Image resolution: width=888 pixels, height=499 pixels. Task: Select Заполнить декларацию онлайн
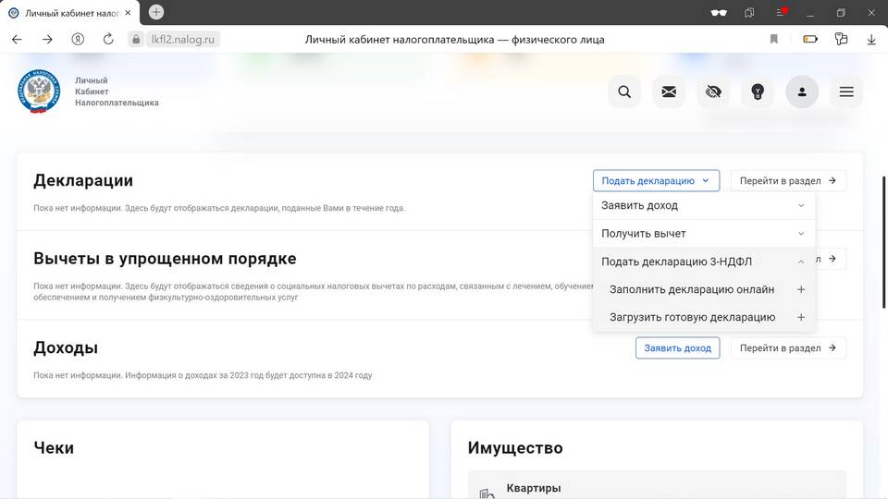coord(692,289)
